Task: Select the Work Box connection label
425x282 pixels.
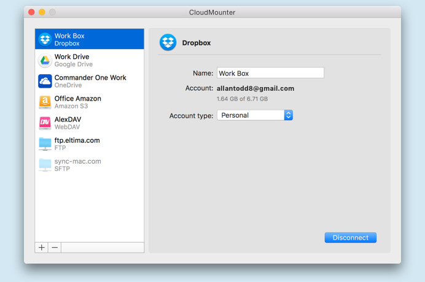Action: click(69, 36)
